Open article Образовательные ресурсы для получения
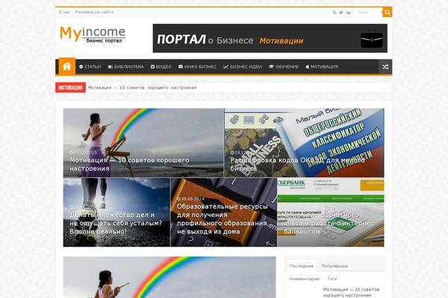The image size is (448, 298). 224,212
